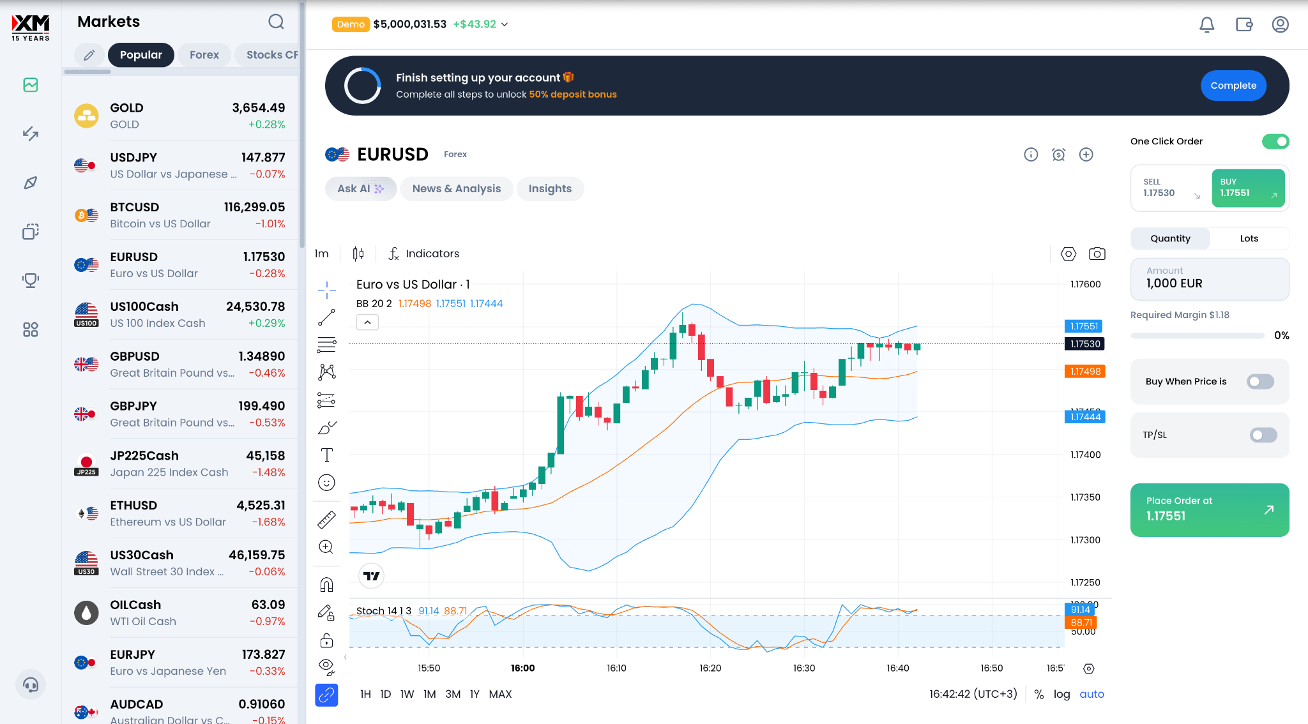Open the forecasting position tools group
1308x724 pixels.
pyautogui.click(x=326, y=400)
